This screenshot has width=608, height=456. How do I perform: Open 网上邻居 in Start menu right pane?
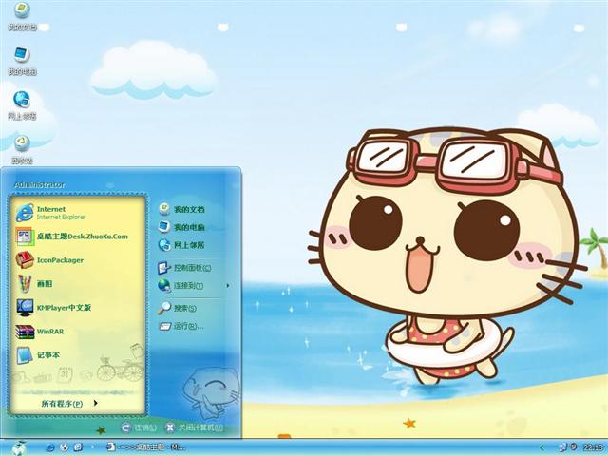pyautogui.click(x=181, y=245)
